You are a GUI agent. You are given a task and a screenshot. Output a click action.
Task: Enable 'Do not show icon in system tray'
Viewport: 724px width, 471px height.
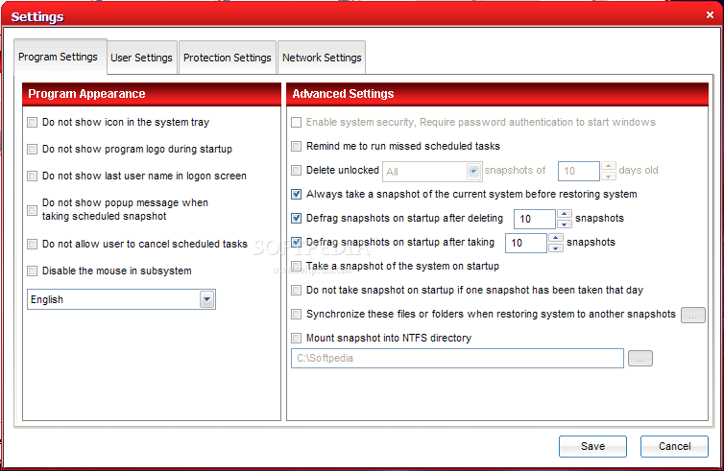point(34,123)
